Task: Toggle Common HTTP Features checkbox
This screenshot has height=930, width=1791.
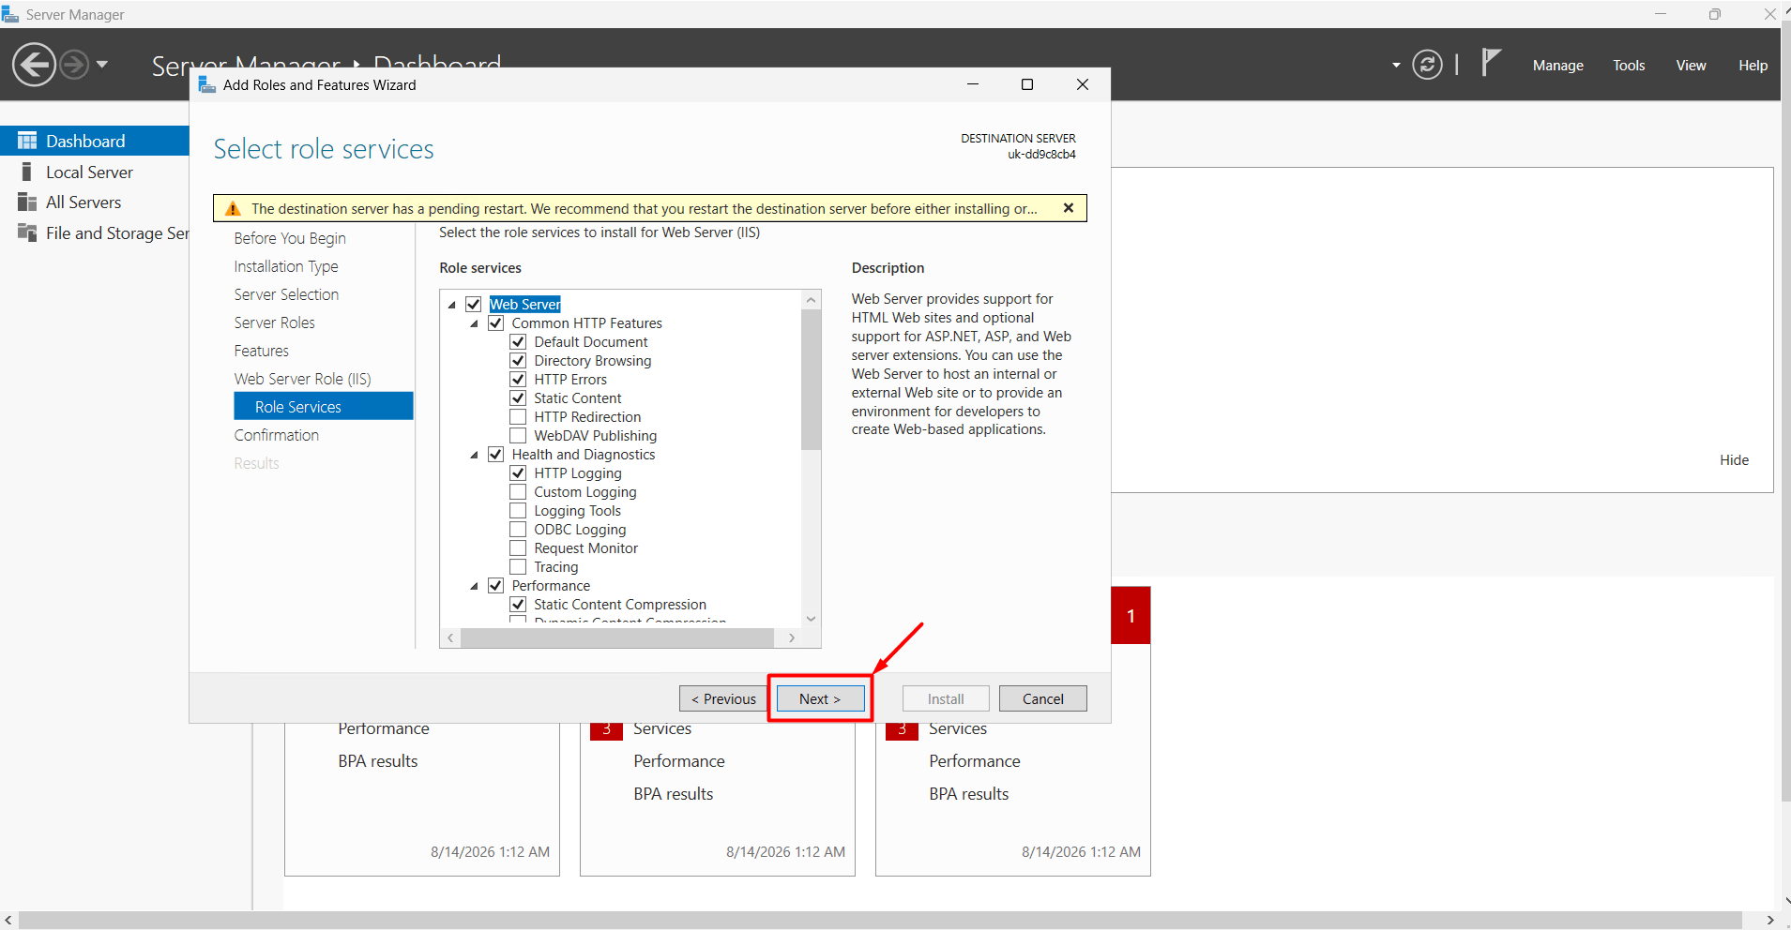Action: [x=496, y=323]
